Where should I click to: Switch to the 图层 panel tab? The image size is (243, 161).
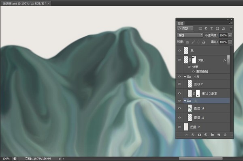[x=180, y=23]
